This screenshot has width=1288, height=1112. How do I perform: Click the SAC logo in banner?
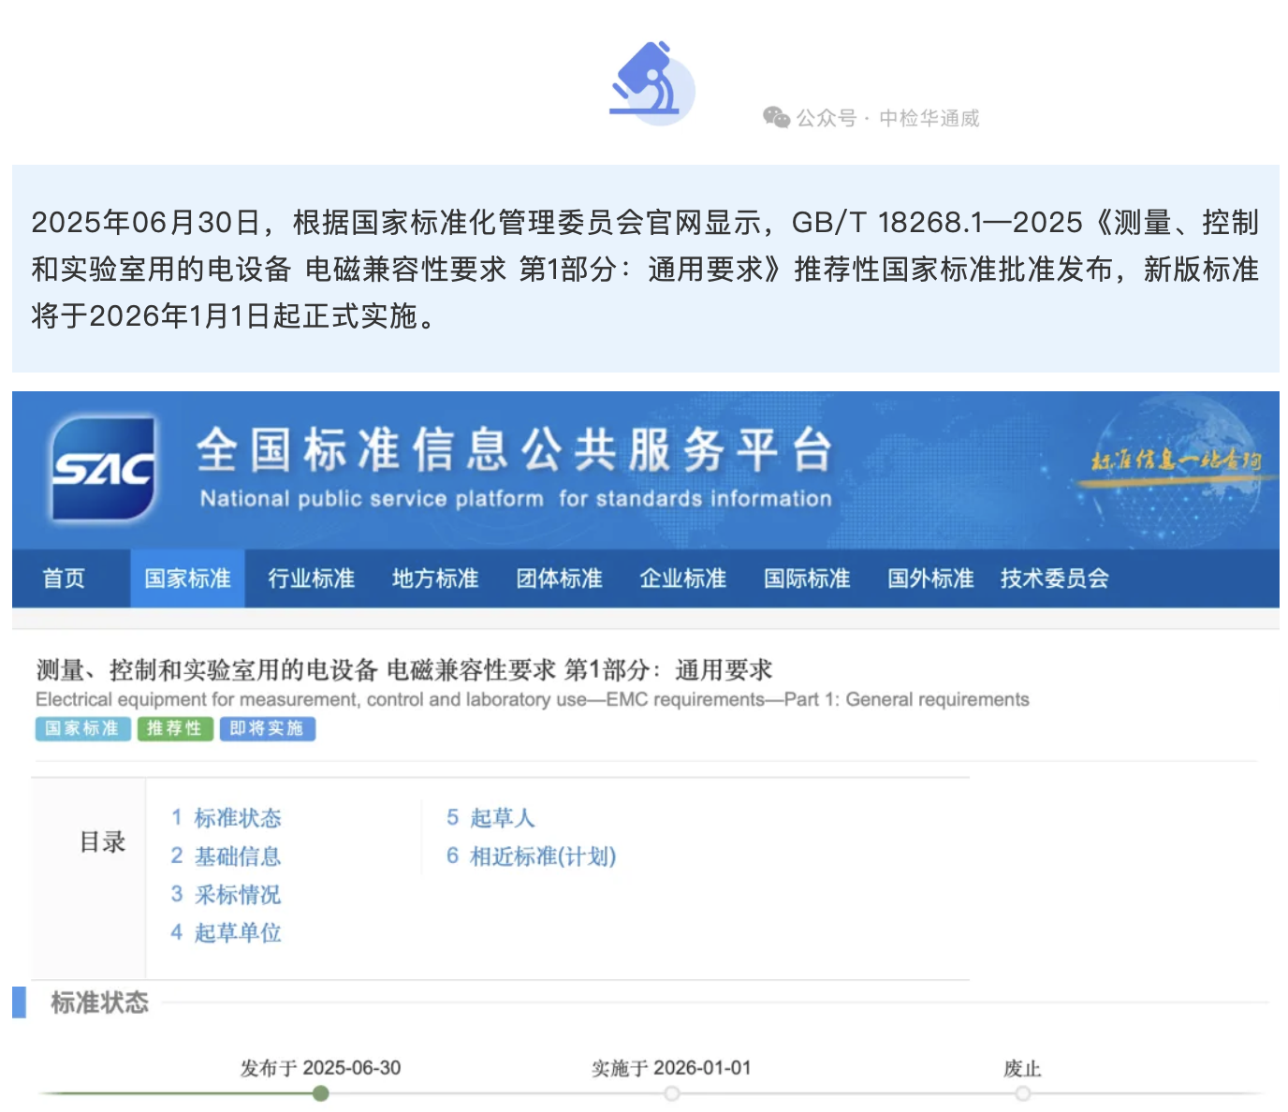103,469
